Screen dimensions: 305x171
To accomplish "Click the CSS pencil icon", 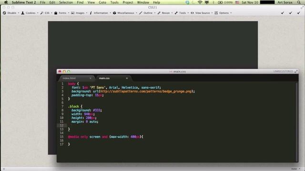I will pos(41,13).
